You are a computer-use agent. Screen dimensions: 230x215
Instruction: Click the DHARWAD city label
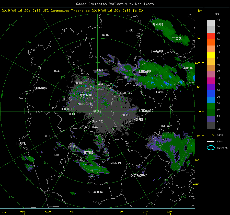click(67, 109)
